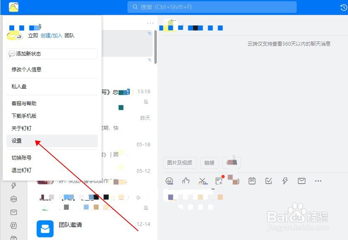Switch to the 链接 tab
Screen dimensions: 348x240
pyautogui.click(x=209, y=163)
